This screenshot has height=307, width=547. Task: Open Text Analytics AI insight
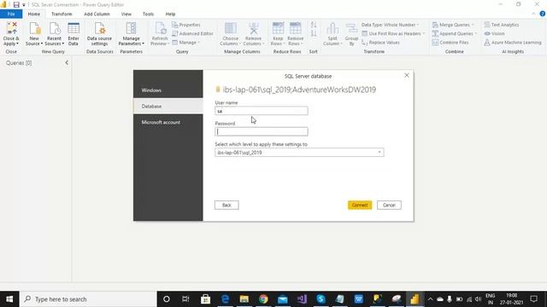pos(502,25)
